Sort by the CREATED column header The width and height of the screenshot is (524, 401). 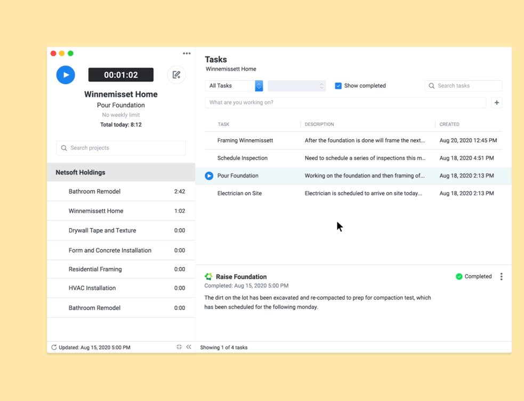coord(449,124)
